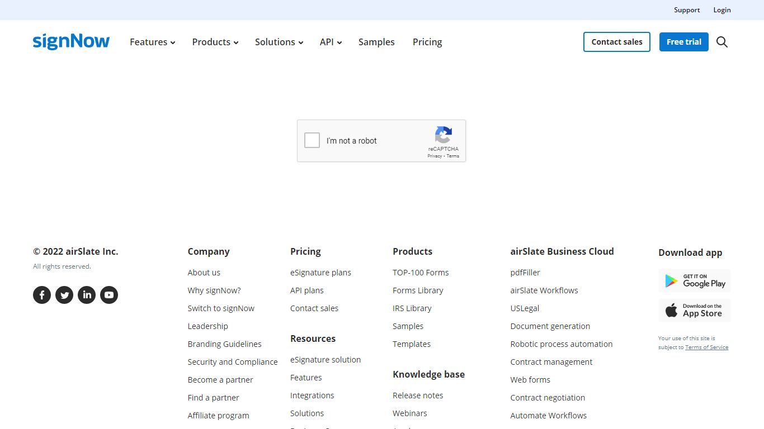The height and width of the screenshot is (429, 764).
Task: Open the Security and Compliance link
Action: (233, 362)
